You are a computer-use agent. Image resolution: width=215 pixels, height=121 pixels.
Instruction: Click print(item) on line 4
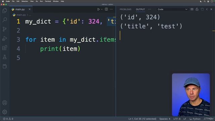tap(60, 49)
